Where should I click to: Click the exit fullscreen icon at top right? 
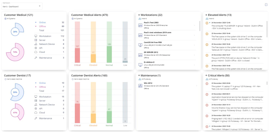coord(266,5)
